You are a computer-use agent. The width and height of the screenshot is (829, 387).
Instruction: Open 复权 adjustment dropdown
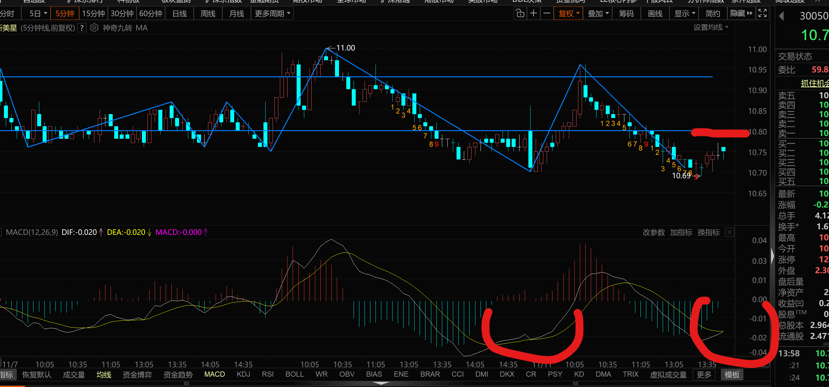coord(568,13)
